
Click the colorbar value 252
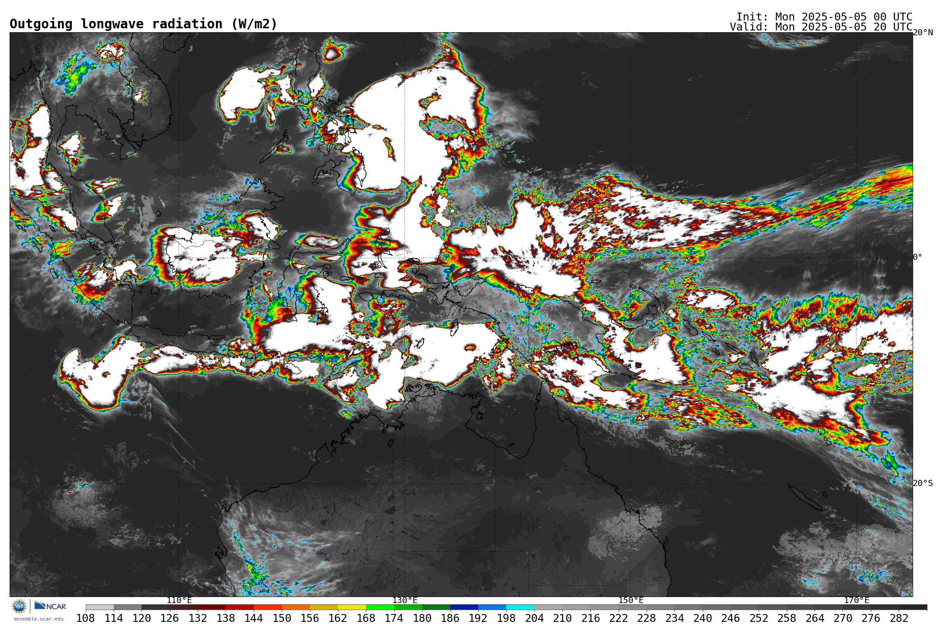758,618
